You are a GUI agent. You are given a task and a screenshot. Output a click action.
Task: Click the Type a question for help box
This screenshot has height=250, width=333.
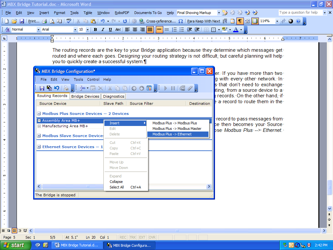(300, 13)
